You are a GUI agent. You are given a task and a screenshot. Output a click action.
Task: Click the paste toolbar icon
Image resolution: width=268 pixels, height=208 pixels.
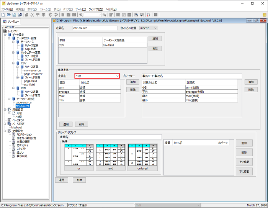point(38,15)
